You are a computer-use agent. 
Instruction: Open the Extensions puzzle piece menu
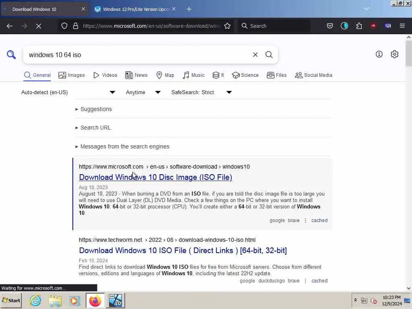(x=359, y=26)
